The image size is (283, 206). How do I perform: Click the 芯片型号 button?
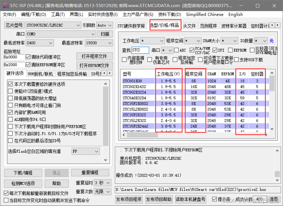point(14,25)
